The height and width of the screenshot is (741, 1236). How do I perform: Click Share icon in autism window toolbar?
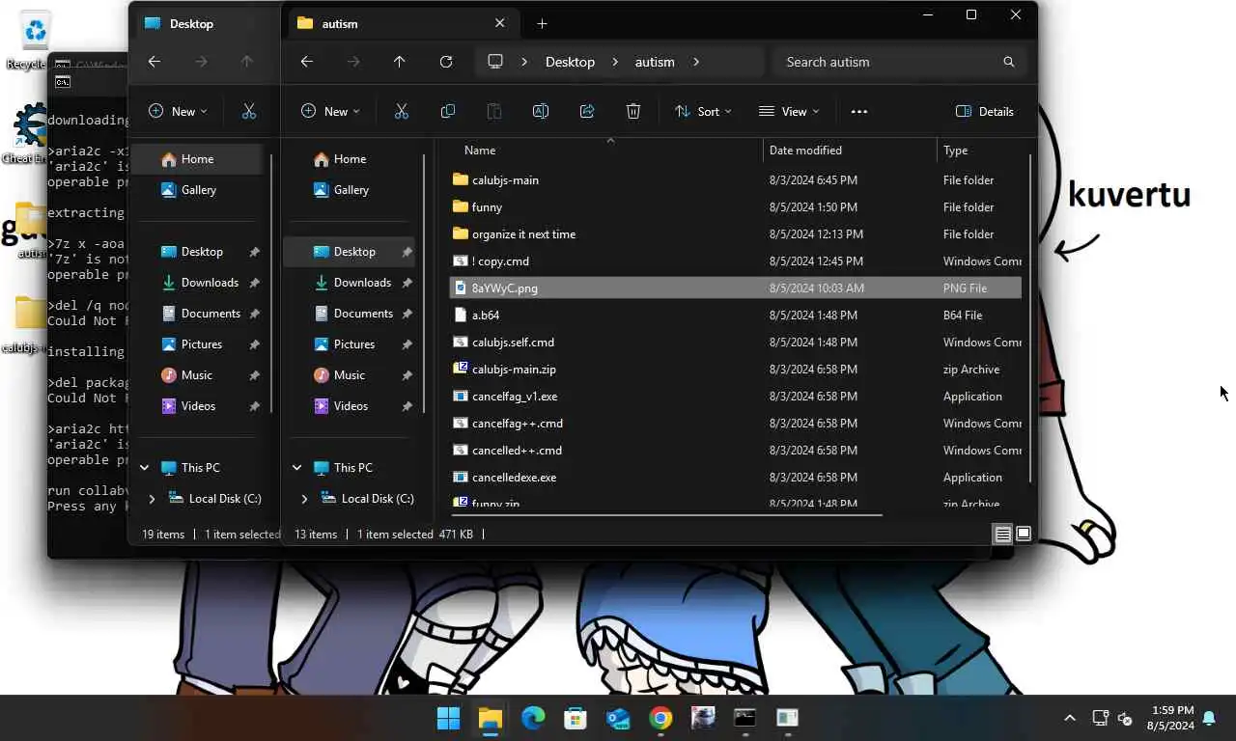587,112
